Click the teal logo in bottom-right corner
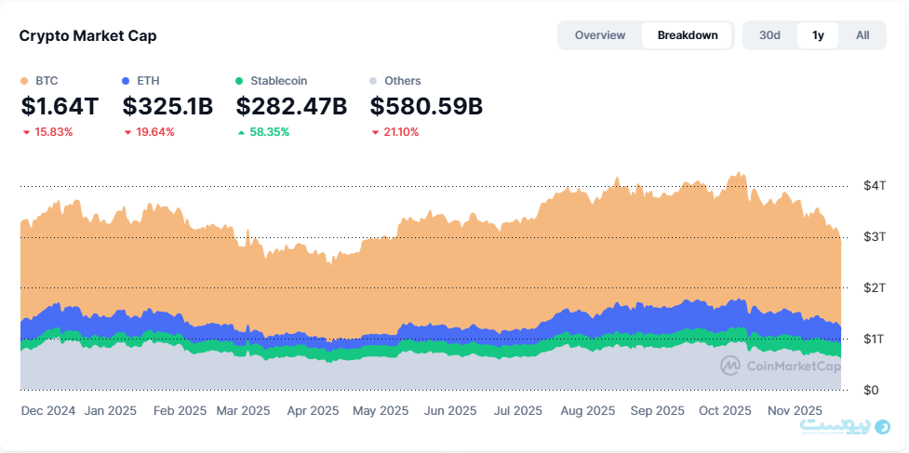 coord(881,426)
